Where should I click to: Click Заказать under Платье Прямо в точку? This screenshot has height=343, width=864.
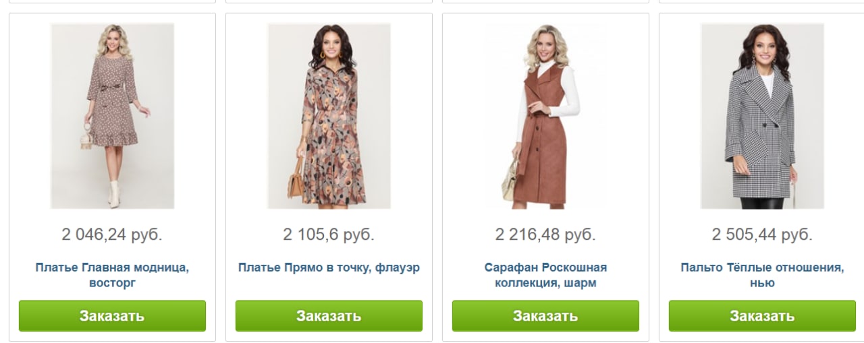pos(329,316)
